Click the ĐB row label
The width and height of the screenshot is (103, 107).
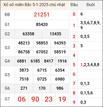(7, 15)
